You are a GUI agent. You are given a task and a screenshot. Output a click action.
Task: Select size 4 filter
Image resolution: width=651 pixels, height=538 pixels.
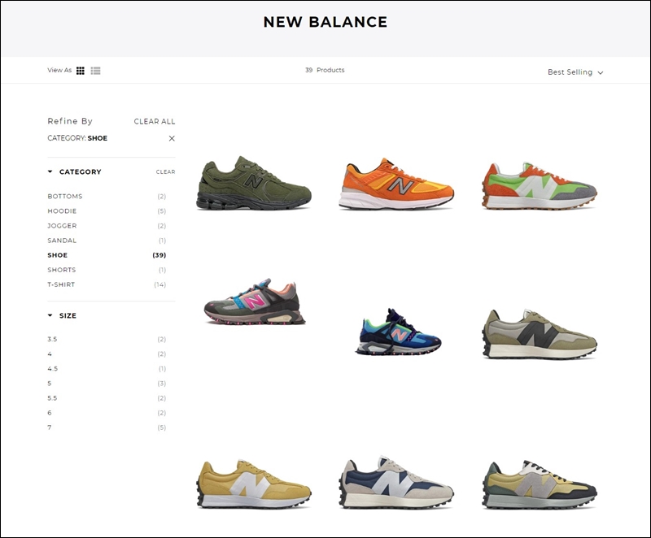(x=50, y=354)
